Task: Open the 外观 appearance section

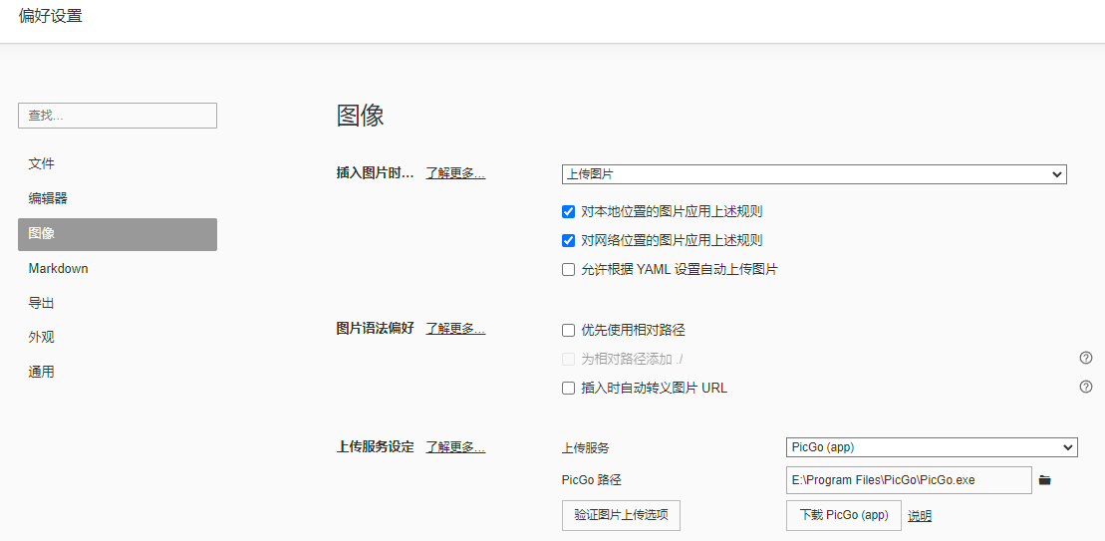Action: click(42, 337)
